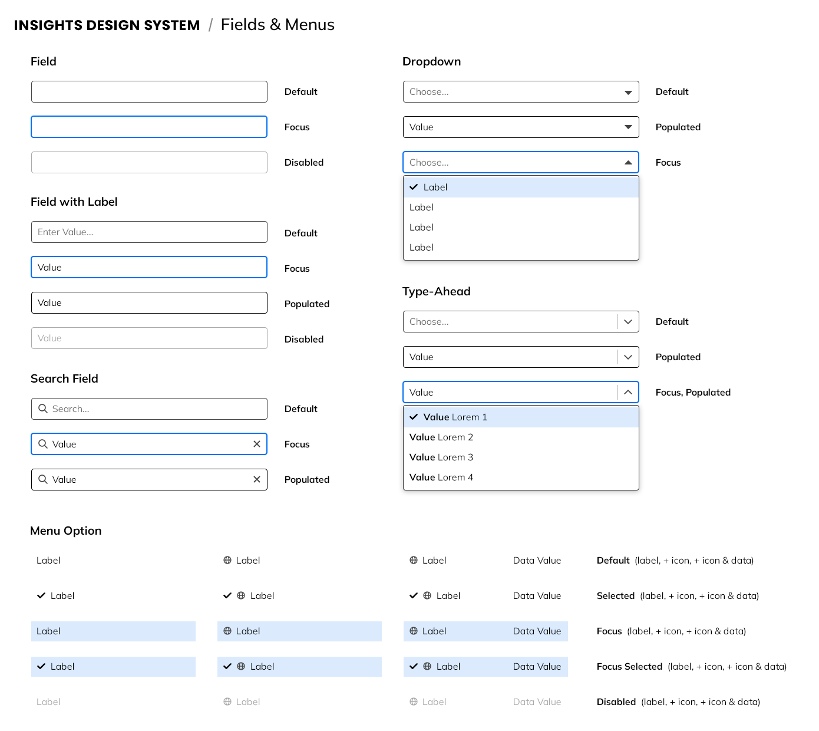
Task: Click the globe icon in the focused menu option row
Action: [x=227, y=631]
